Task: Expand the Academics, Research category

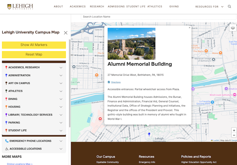Action: [61, 68]
